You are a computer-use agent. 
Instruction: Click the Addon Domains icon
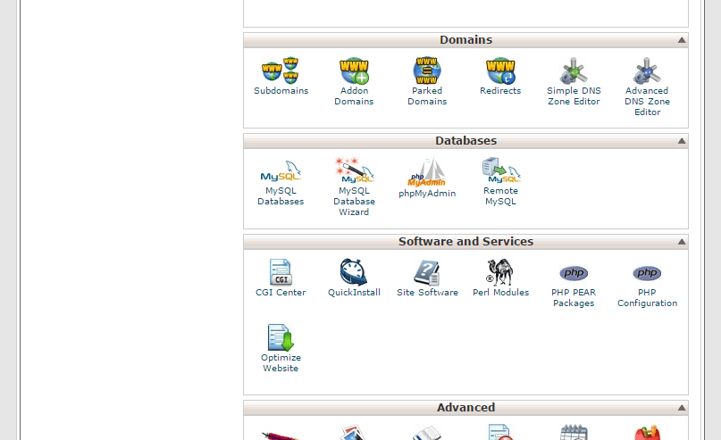[354, 71]
